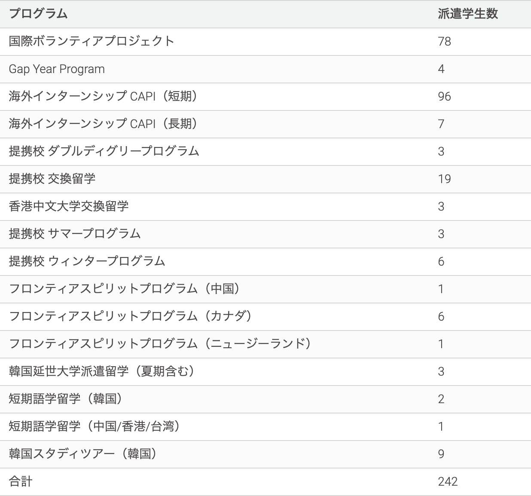
Task: Click the 派遣学生数 column header
Action: point(468,14)
